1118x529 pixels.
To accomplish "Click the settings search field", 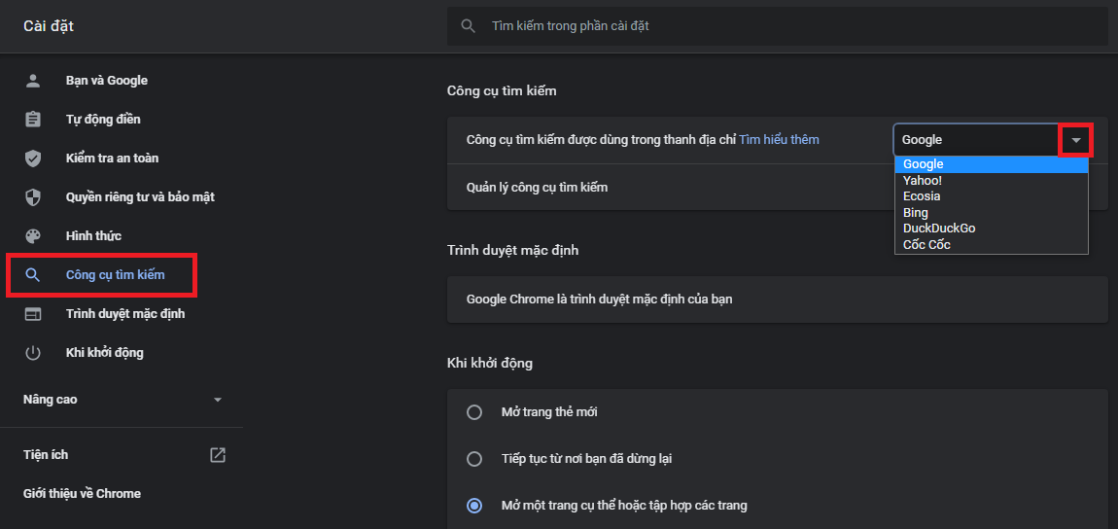I will tap(778, 26).
